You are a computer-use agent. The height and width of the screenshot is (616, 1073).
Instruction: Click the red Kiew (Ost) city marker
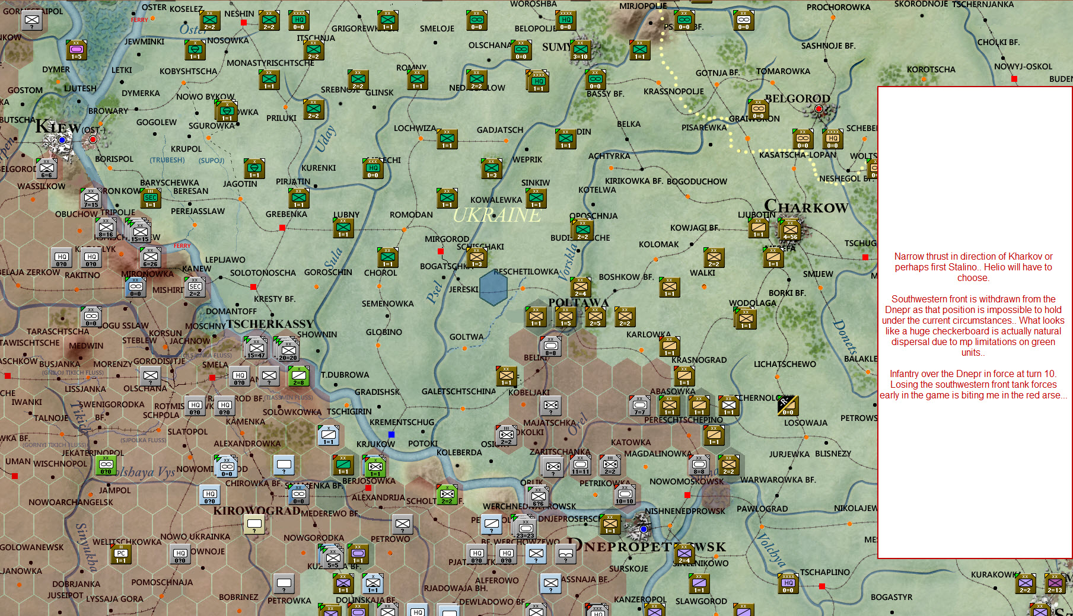pyautogui.click(x=93, y=140)
